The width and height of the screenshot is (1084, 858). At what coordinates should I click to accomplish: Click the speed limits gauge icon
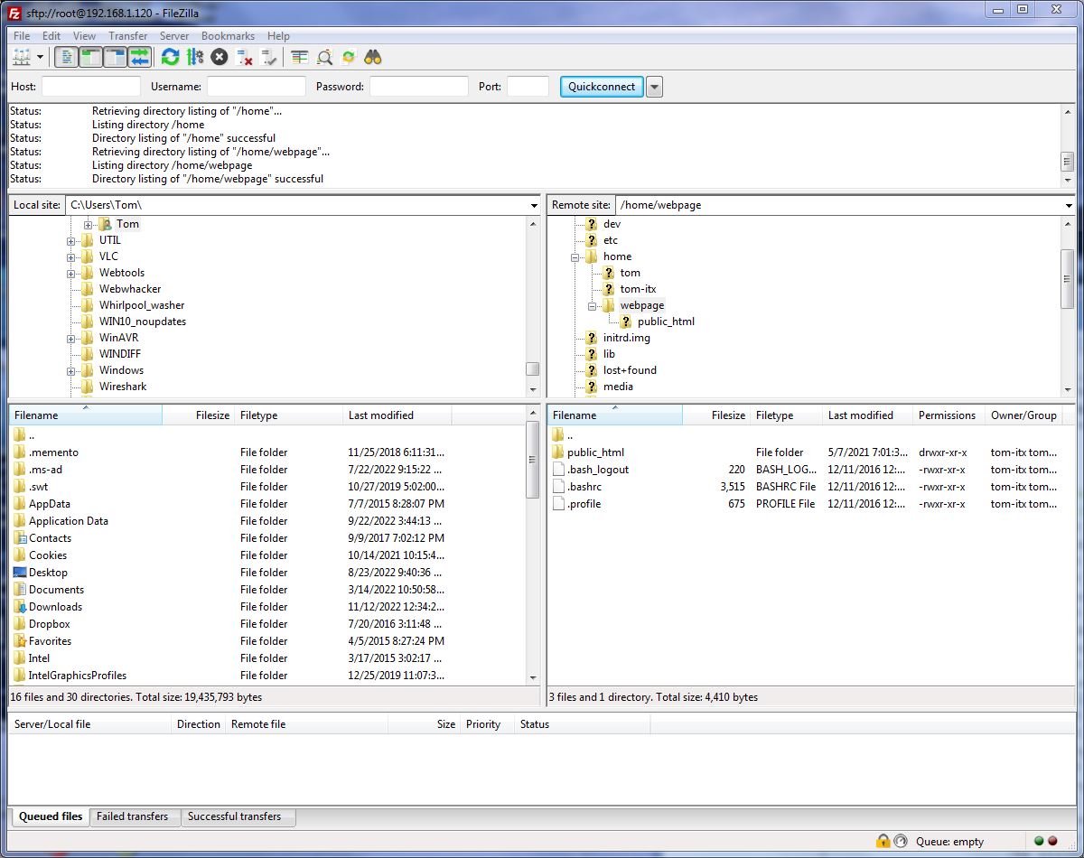click(x=901, y=841)
